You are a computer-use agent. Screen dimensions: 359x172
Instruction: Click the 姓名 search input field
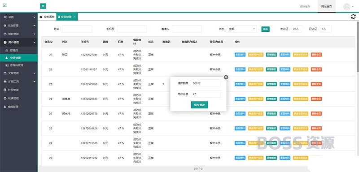point(77,29)
